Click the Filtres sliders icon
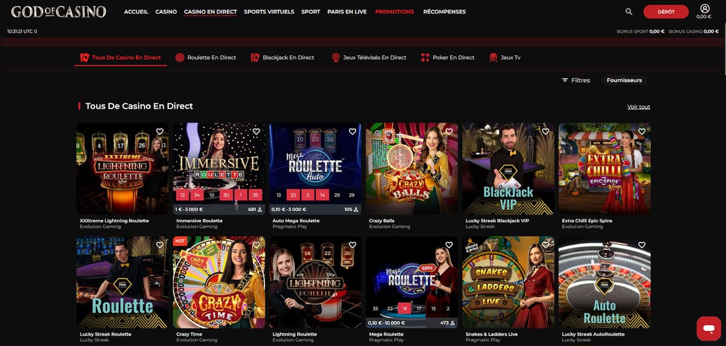726x346 pixels. [565, 80]
